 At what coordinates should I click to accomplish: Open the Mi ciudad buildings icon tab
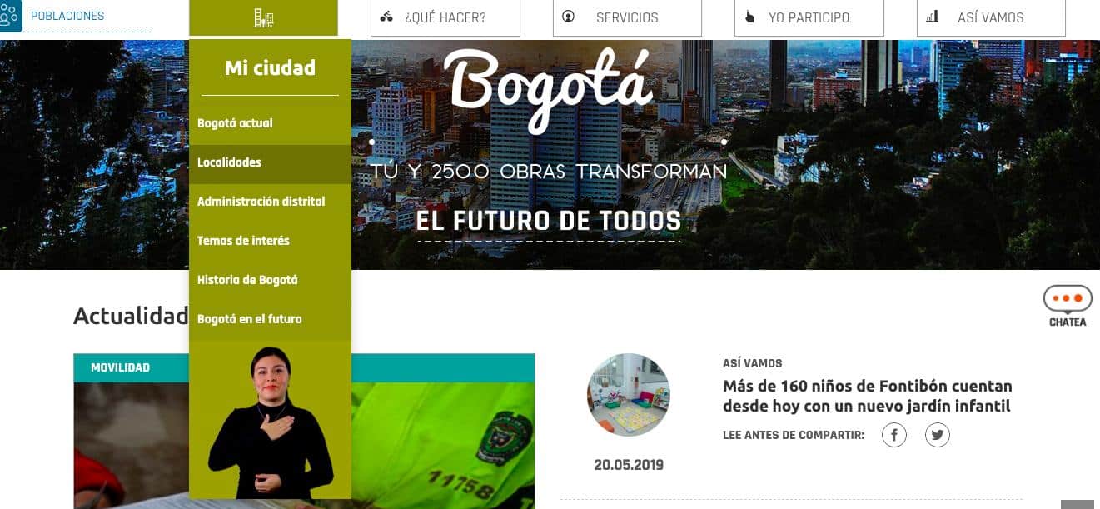[x=263, y=17]
